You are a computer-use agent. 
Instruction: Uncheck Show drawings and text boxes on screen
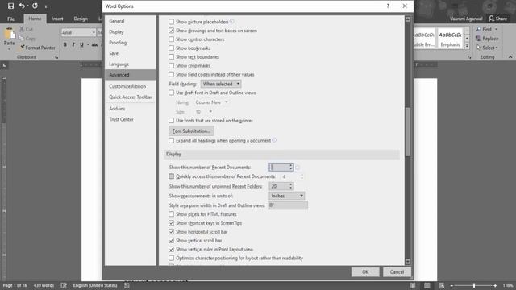pos(171,31)
